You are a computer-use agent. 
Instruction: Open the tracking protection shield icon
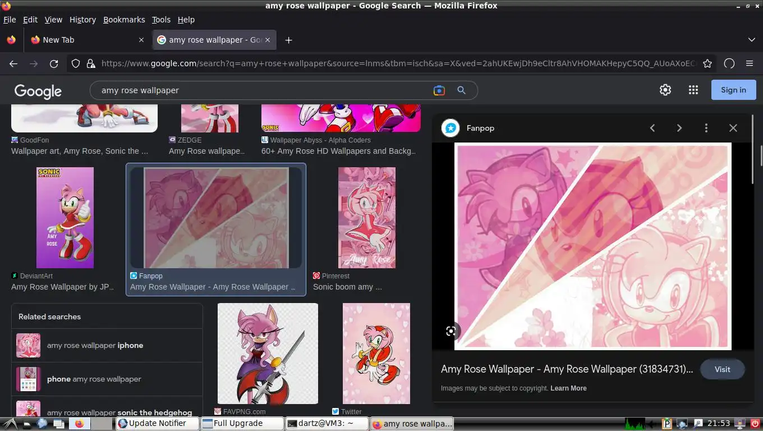click(x=76, y=63)
